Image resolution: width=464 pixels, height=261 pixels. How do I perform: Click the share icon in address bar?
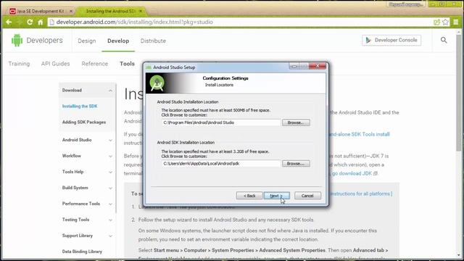click(436, 22)
